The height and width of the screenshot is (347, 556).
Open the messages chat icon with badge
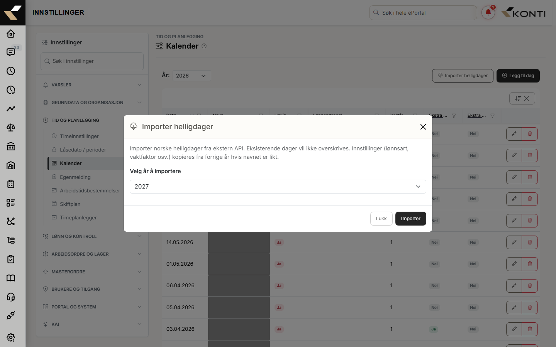pos(11,52)
